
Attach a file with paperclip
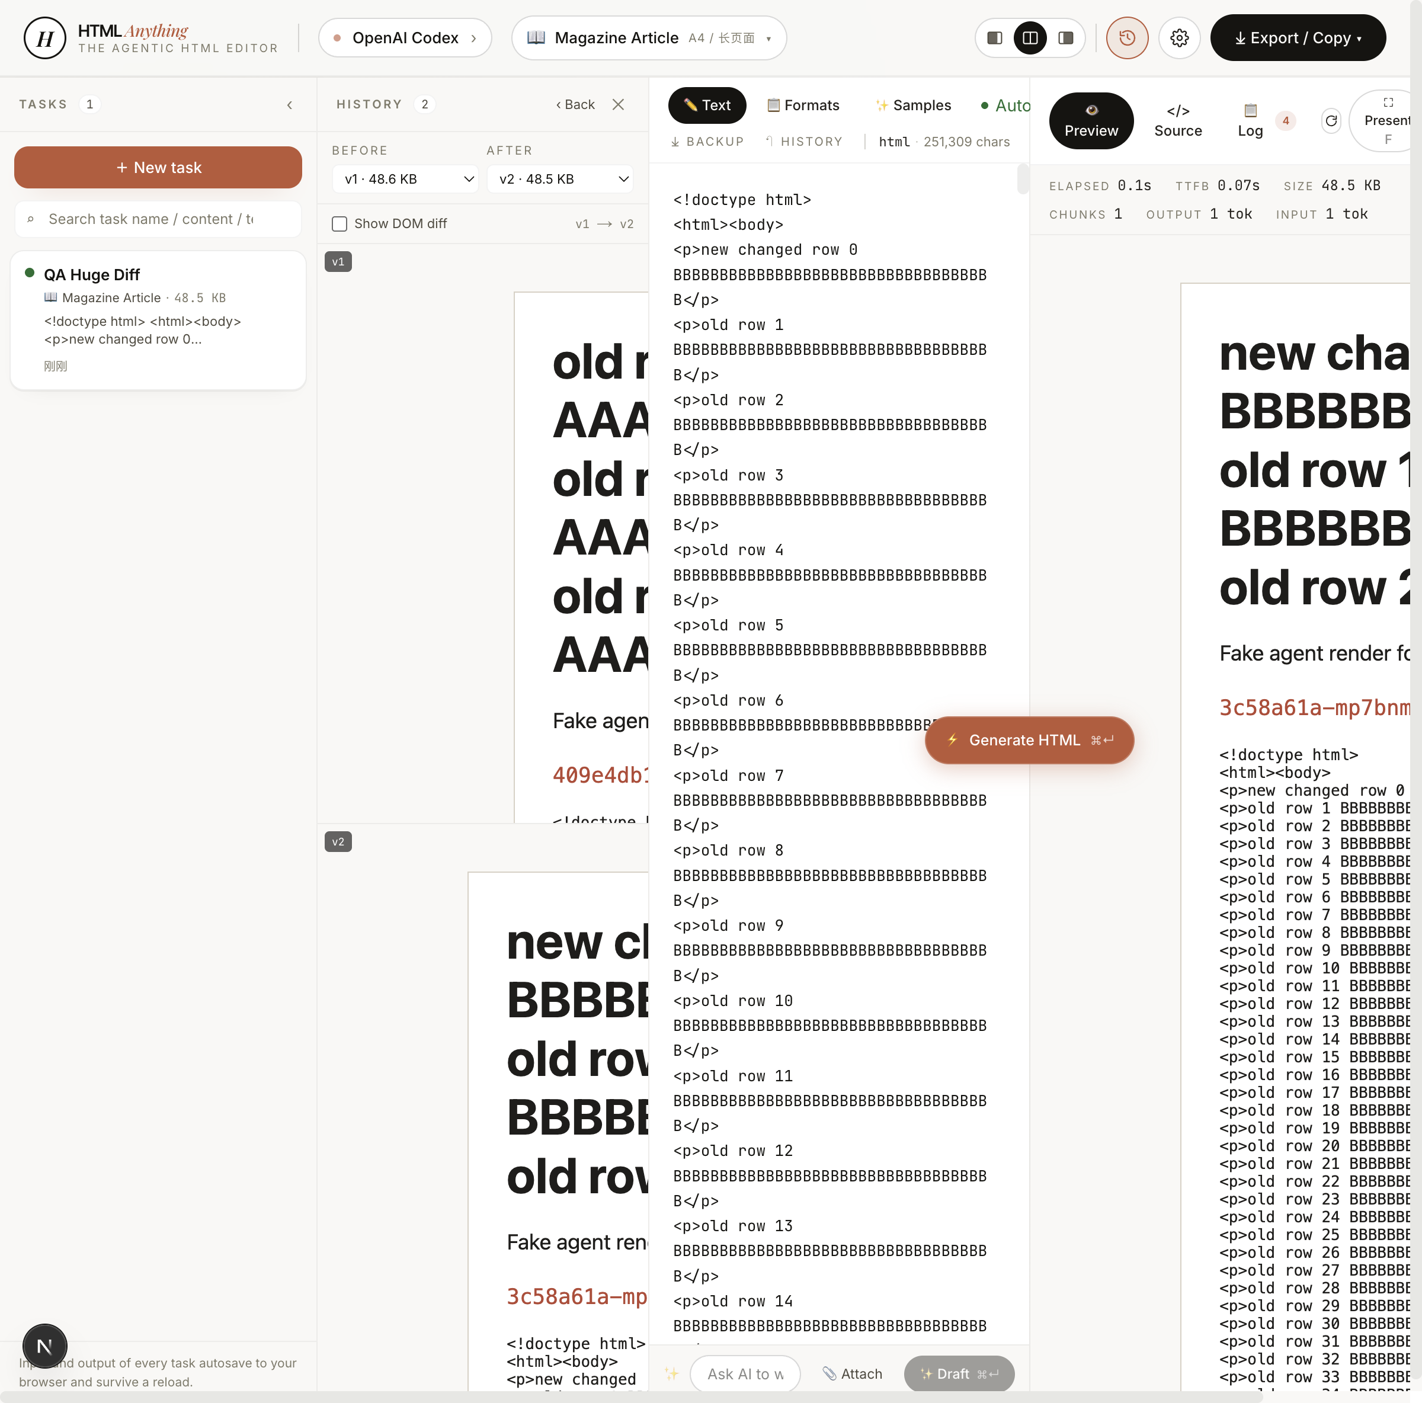tap(853, 1375)
